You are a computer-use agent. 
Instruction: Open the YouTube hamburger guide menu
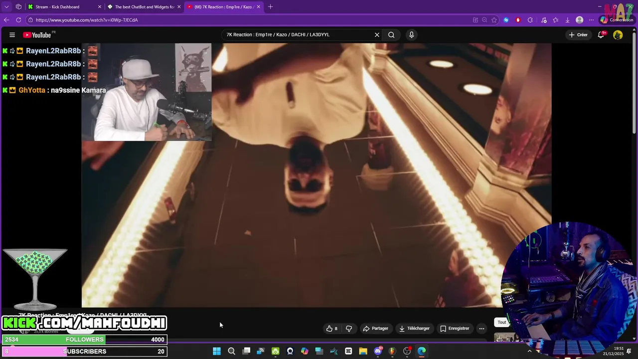pyautogui.click(x=12, y=35)
